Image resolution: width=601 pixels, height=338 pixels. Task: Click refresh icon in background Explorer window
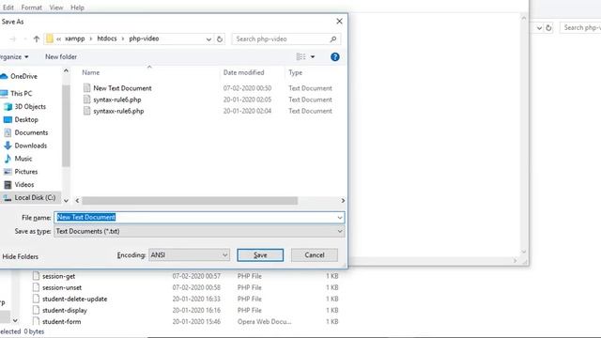click(548, 28)
